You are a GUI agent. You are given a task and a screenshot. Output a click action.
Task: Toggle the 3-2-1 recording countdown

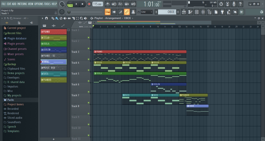point(120,4)
